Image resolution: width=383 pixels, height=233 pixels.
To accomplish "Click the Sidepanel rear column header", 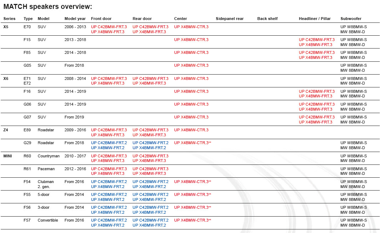I will tap(230, 19).
